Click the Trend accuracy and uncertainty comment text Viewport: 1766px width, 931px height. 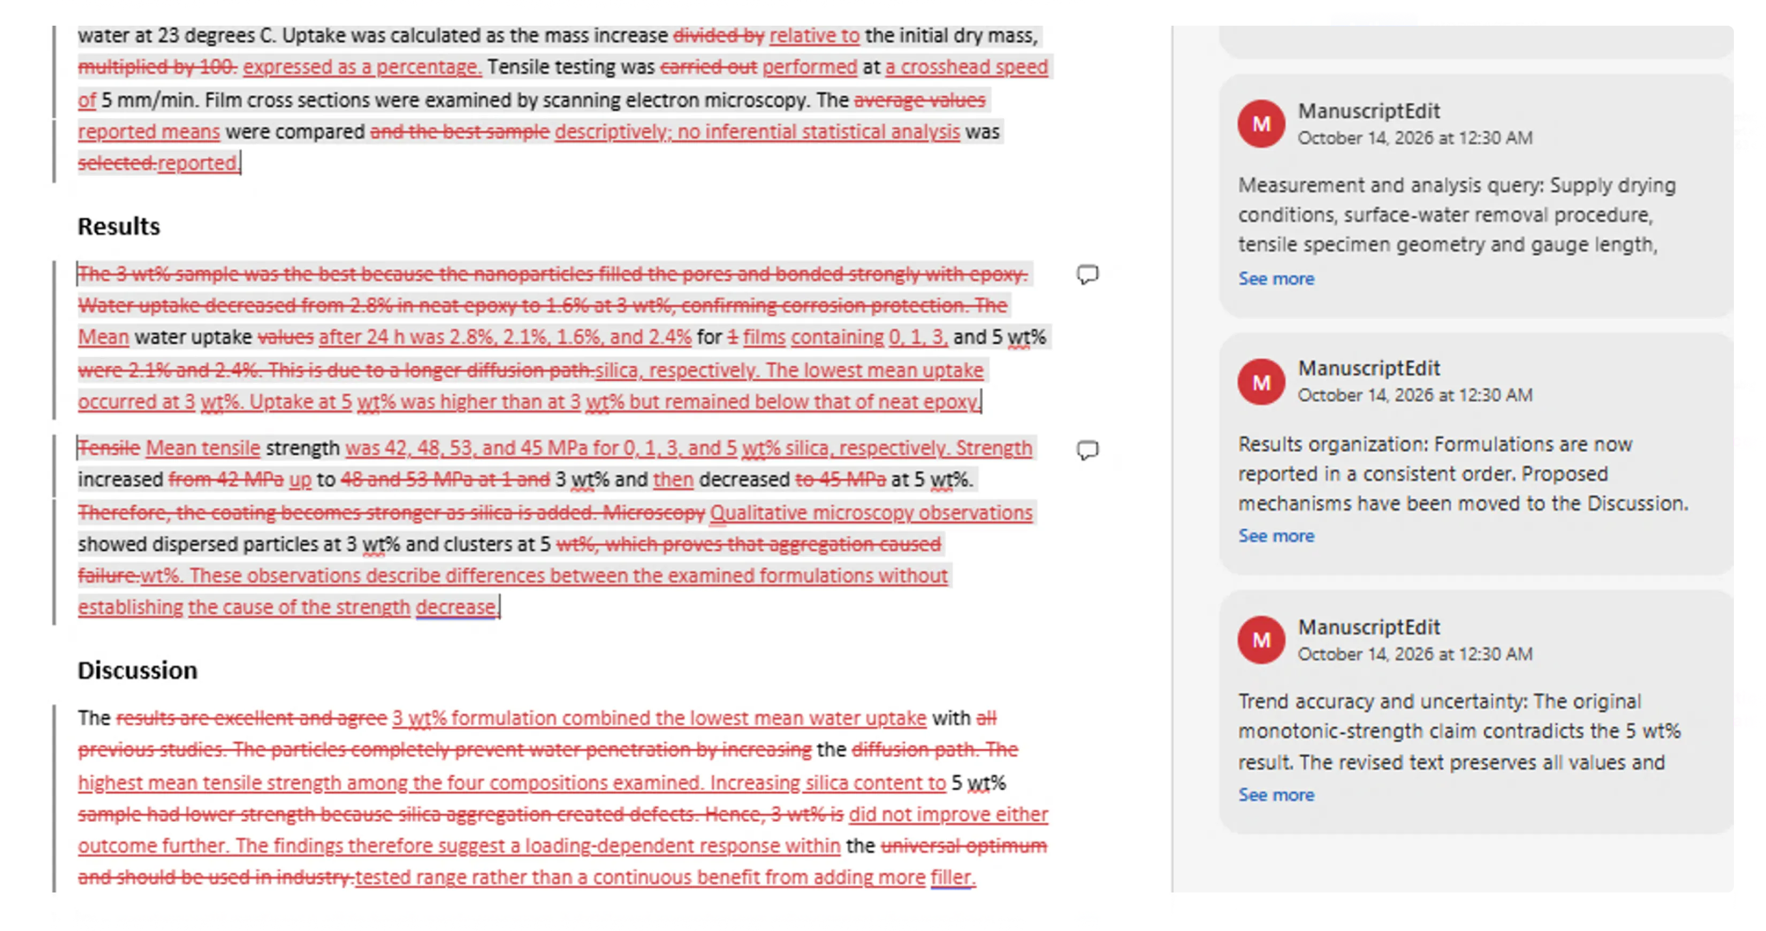click(1459, 731)
